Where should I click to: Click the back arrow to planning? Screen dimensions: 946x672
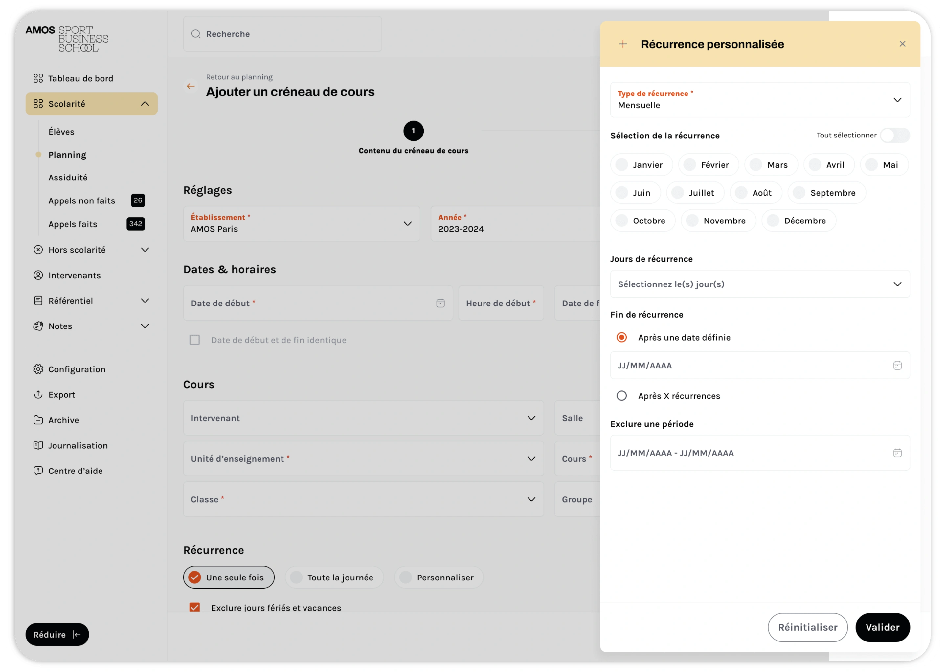[x=191, y=86]
